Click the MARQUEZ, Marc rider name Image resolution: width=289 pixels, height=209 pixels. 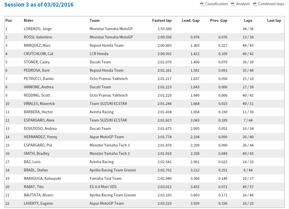click(37, 45)
